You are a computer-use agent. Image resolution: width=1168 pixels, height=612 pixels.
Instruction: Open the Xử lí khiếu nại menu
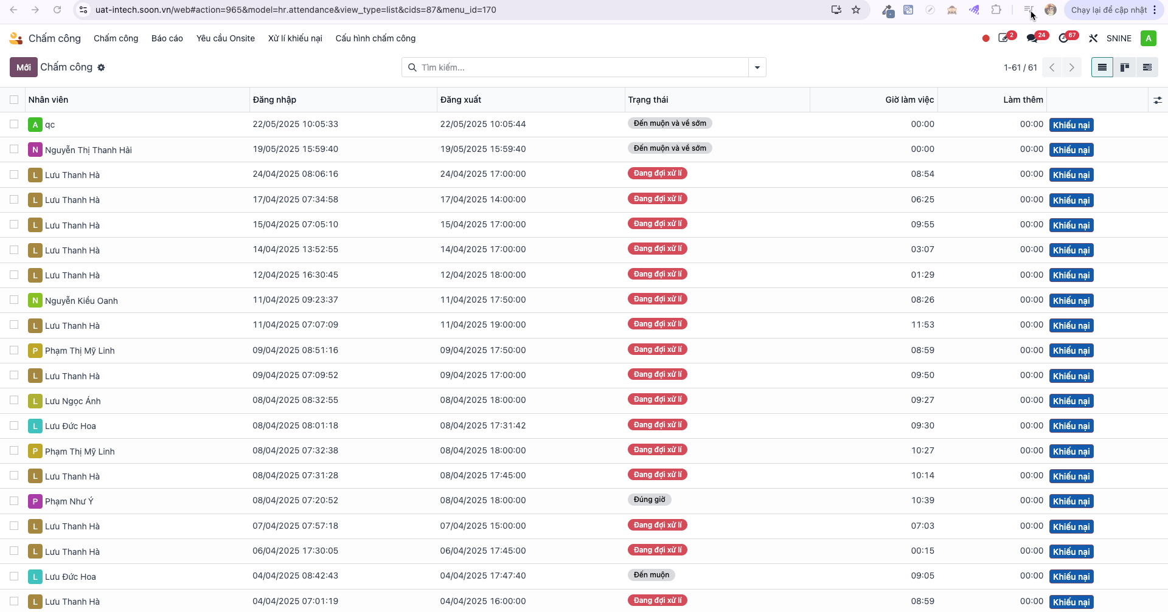pyautogui.click(x=295, y=38)
